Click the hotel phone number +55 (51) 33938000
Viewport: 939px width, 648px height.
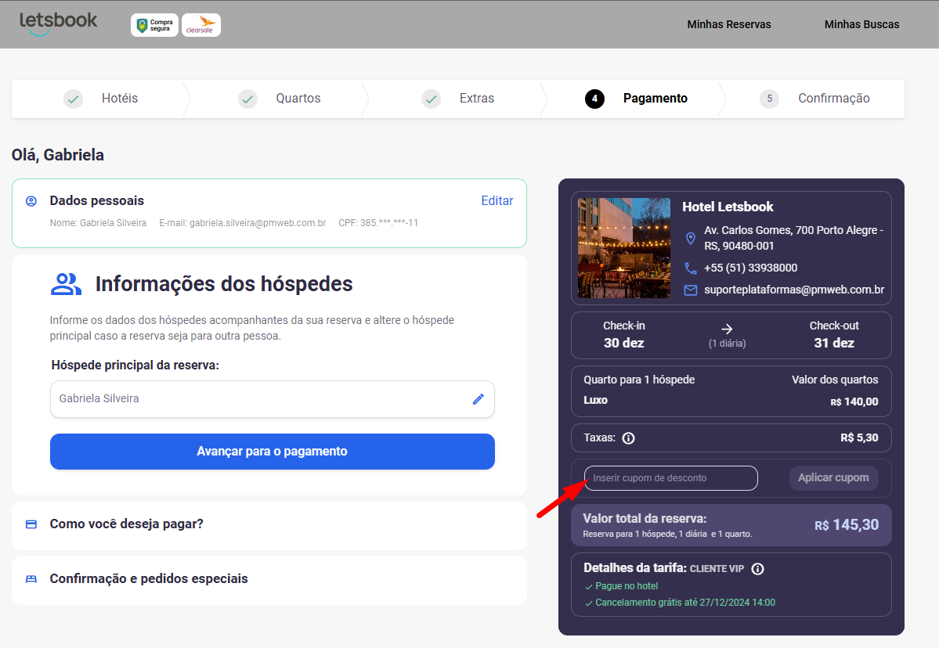tap(750, 268)
